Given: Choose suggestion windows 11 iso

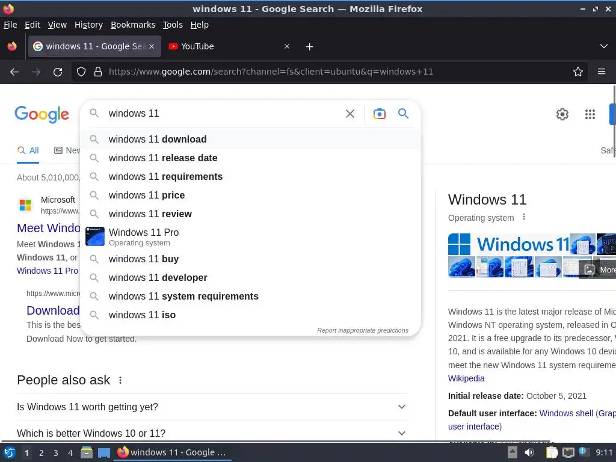Looking at the screenshot, I should [250, 315].
